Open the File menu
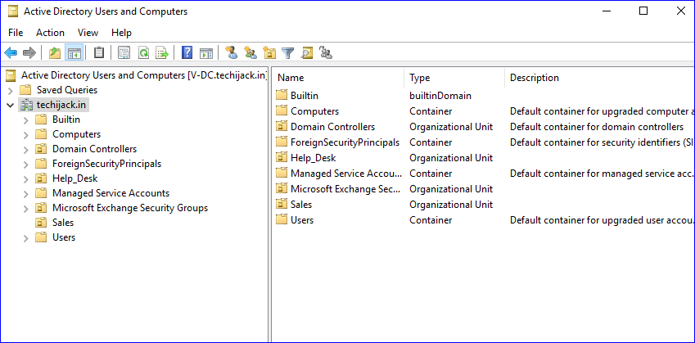The height and width of the screenshot is (343, 695). point(16,33)
